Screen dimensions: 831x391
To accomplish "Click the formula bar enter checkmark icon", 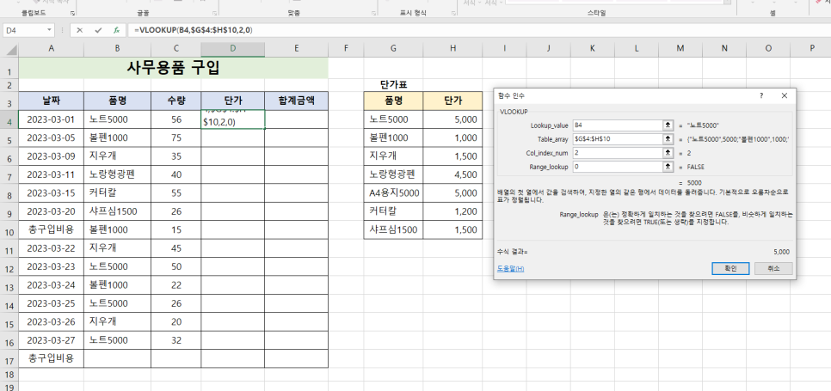I will 98,31.
